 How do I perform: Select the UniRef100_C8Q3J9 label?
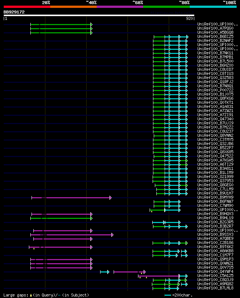click(x=215, y=280)
